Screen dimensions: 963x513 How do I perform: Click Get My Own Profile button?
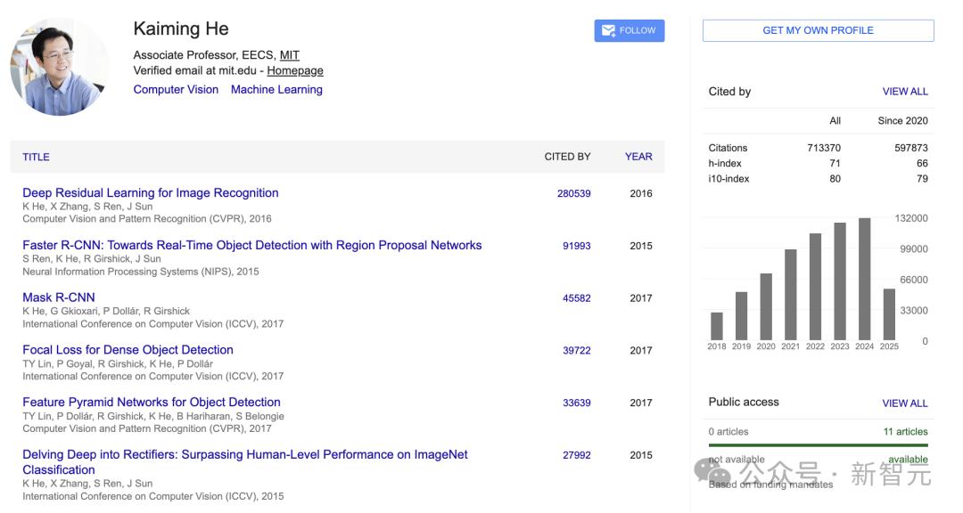818,30
